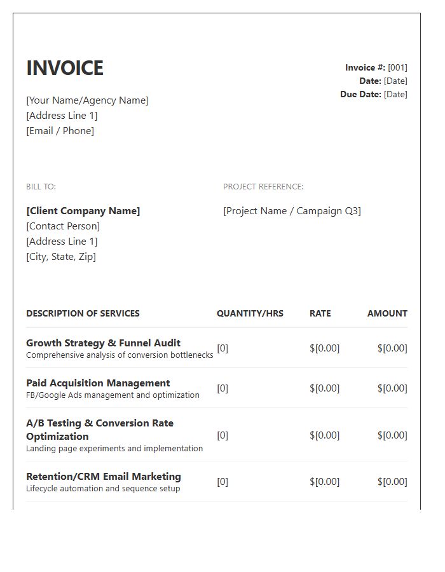The height and width of the screenshot is (572, 445).
Task: Select Paid Acquisition Management title
Action: click(98, 383)
